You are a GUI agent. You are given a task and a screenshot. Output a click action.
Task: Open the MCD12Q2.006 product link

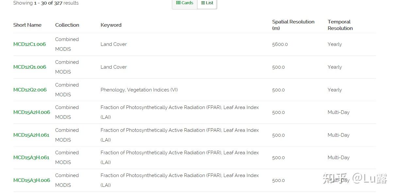coord(30,90)
